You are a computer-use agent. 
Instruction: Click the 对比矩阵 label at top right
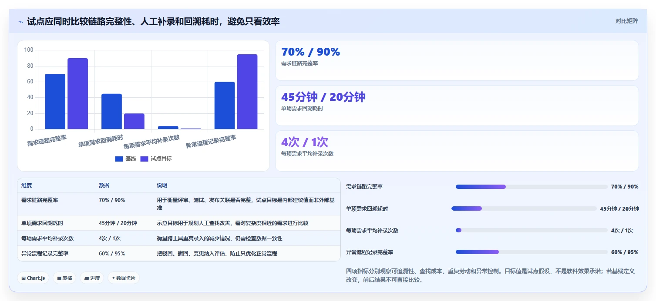click(627, 21)
